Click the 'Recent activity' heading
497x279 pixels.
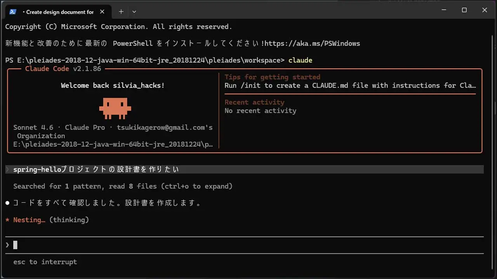[254, 102]
